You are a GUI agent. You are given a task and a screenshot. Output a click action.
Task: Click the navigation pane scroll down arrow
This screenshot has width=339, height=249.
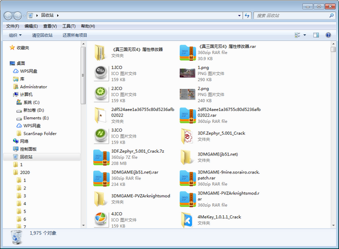(x=84, y=225)
